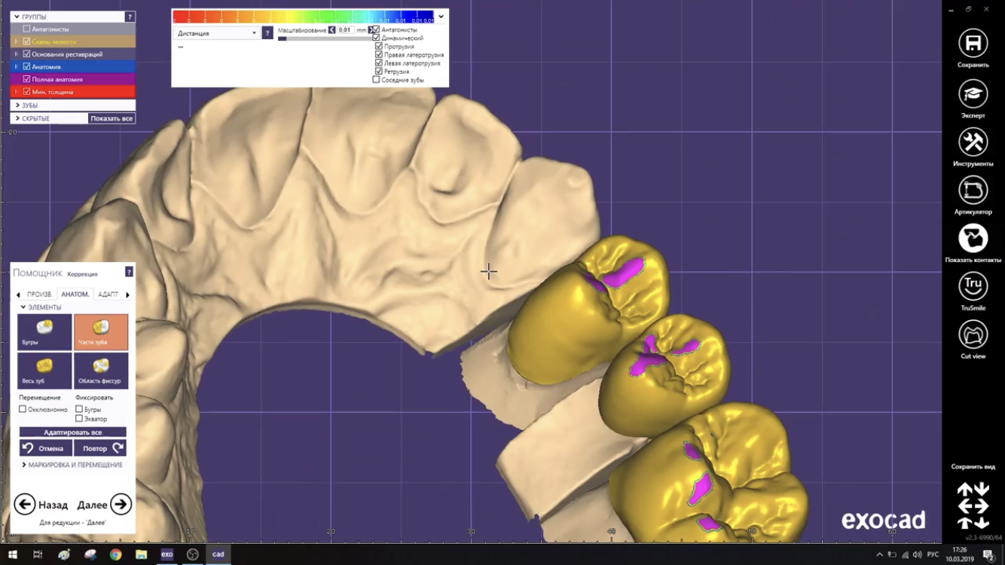Enable the 'Соседние зубы' checkbox
1005x565 pixels.
[x=376, y=78]
